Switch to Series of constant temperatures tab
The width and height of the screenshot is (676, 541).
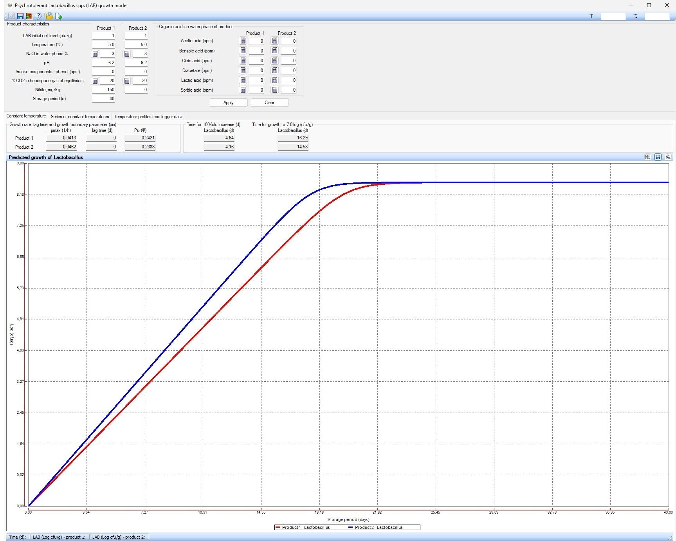point(80,117)
